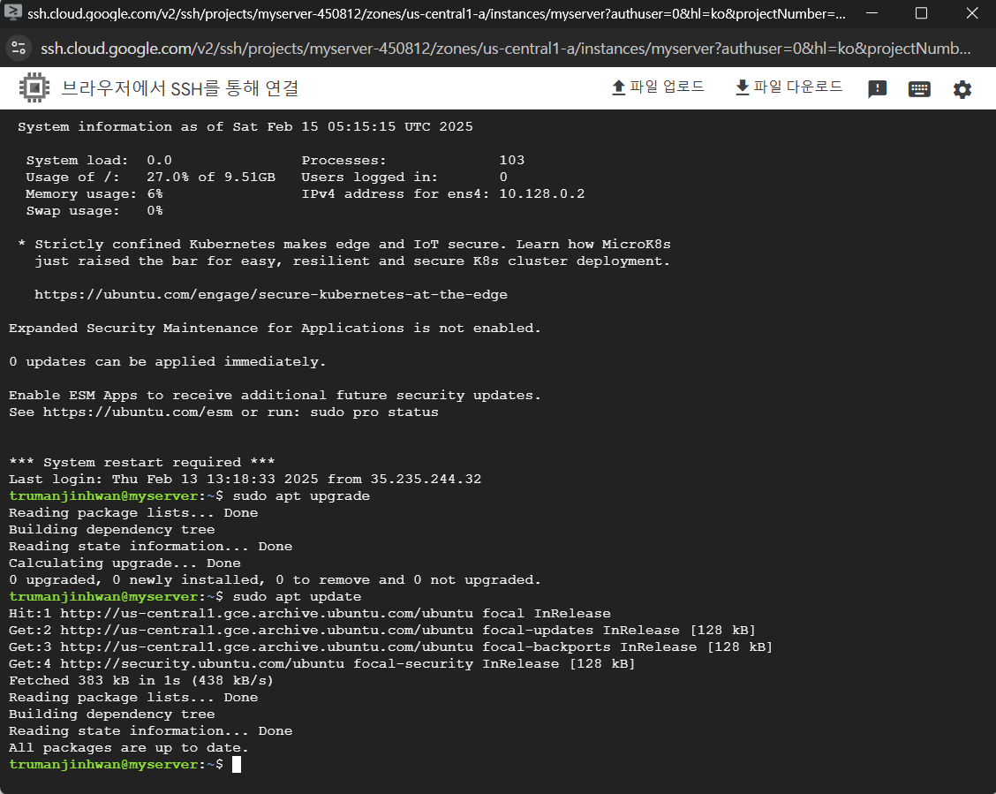Click the 브라우저에서 SSH를 통해 연결 header title
The height and width of the screenshot is (794, 996).
(x=180, y=88)
